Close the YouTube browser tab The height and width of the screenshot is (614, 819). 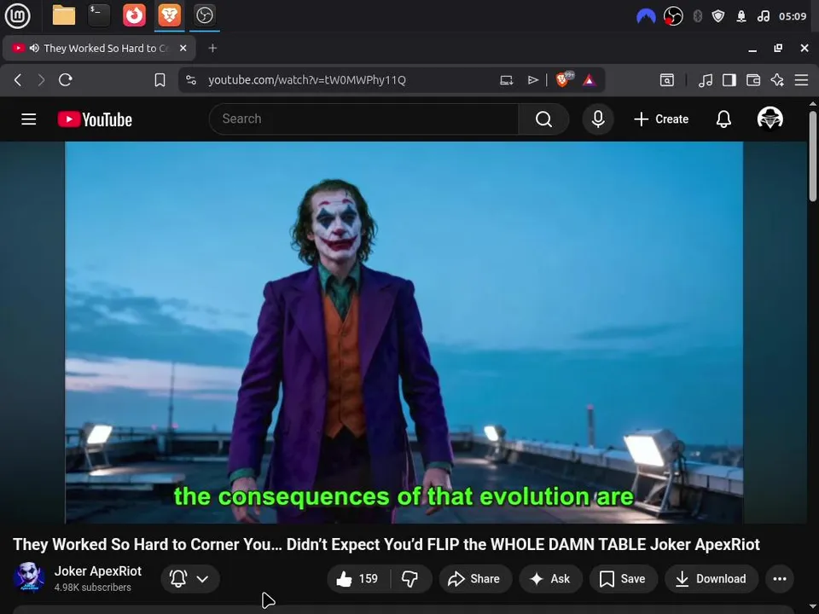pos(183,48)
